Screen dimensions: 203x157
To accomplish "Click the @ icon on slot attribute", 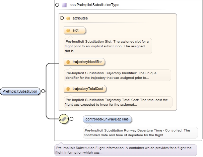I will 68,31.
